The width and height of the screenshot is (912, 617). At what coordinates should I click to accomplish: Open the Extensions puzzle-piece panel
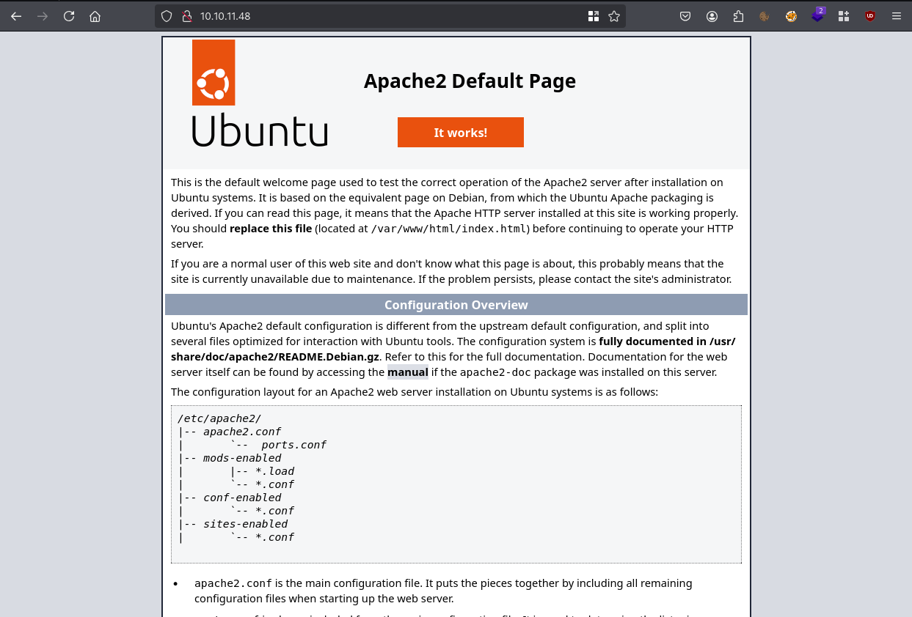click(x=738, y=16)
